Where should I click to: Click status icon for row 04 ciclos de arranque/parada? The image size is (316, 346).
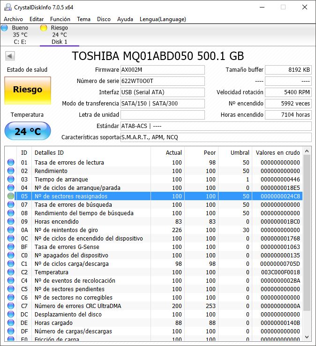coord(11,188)
